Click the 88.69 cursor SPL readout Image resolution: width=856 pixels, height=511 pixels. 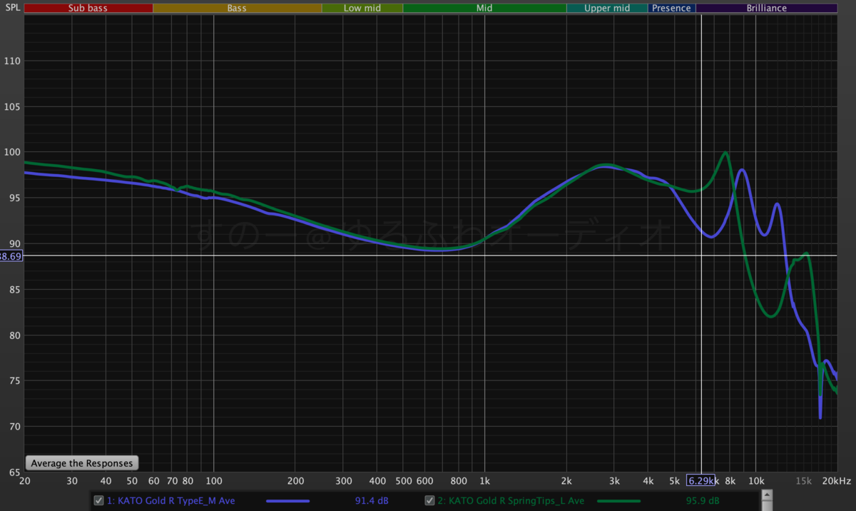11,255
